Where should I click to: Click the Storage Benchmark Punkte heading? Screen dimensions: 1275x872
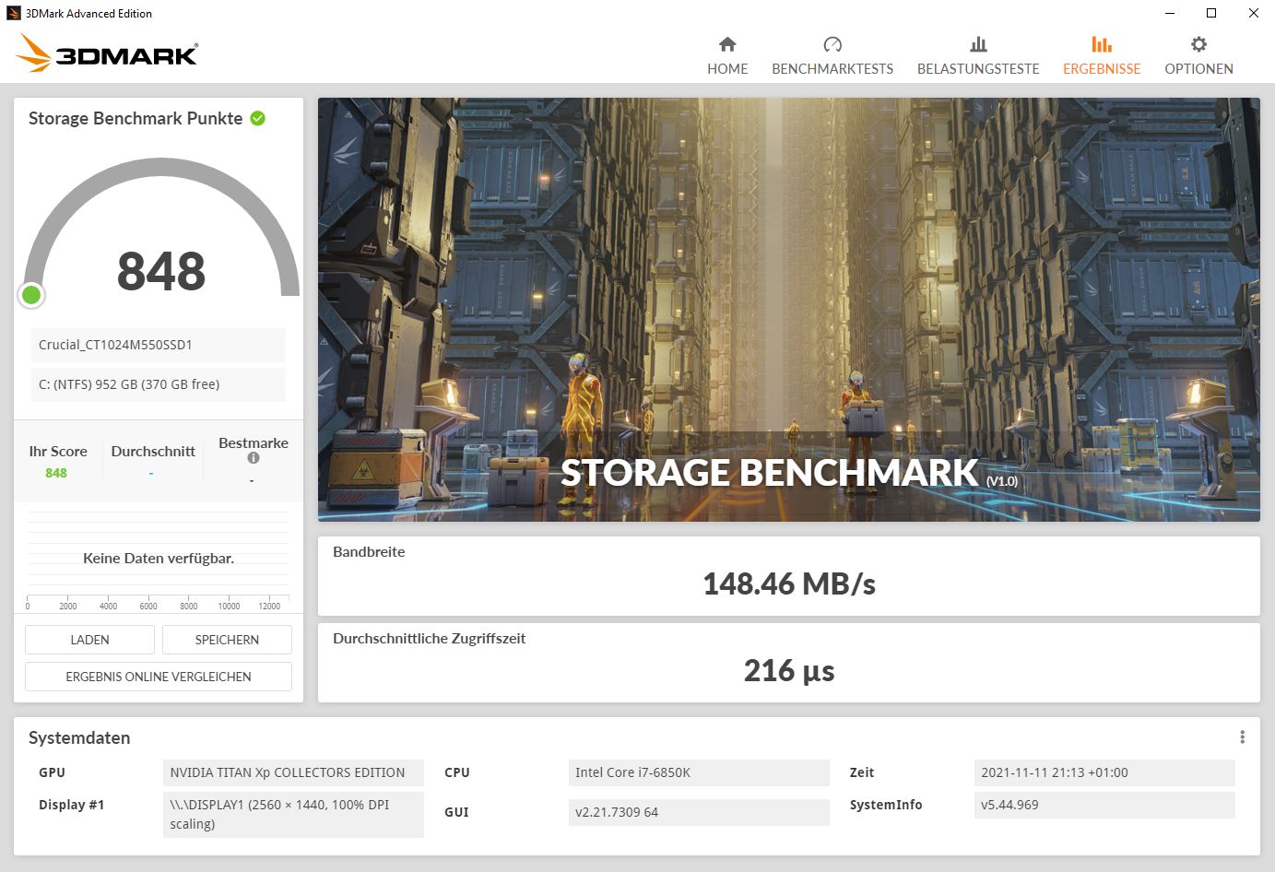click(x=136, y=118)
